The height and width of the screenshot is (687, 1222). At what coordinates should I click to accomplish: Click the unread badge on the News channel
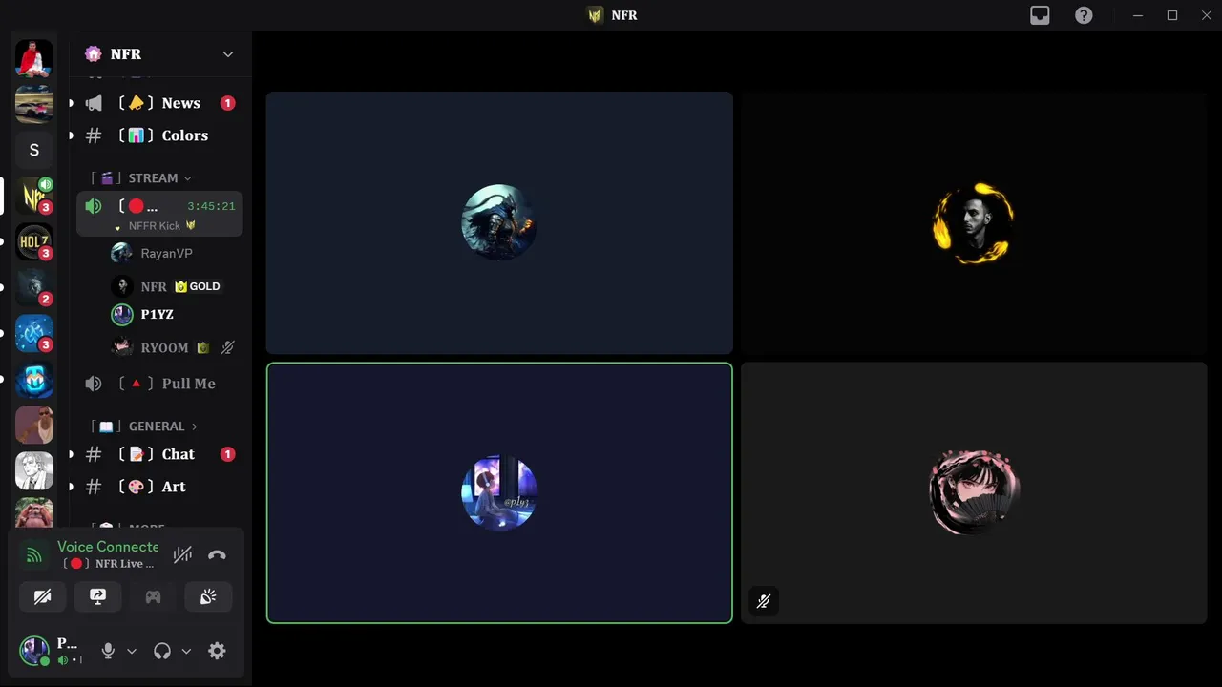[x=227, y=103]
